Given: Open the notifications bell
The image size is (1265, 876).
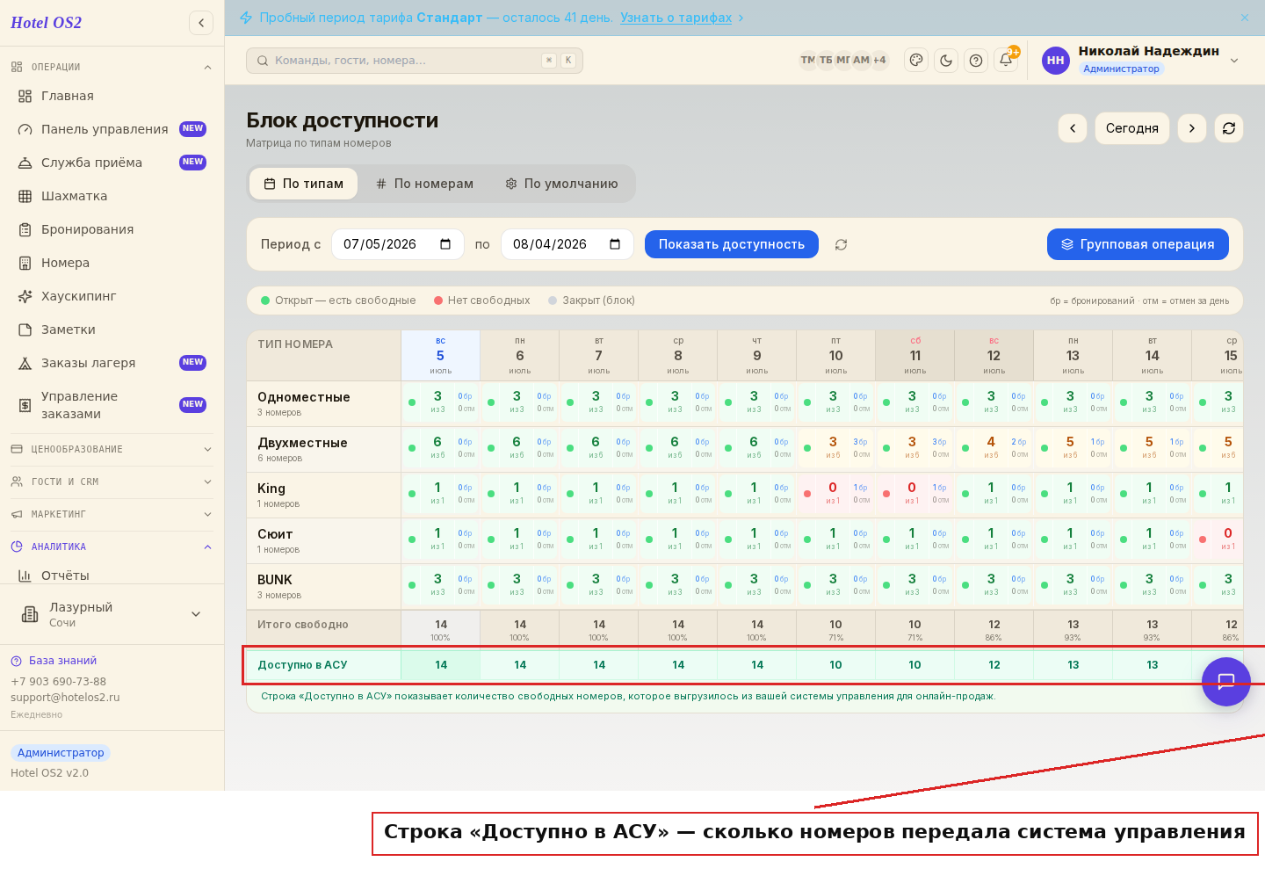Looking at the screenshot, I should [1006, 60].
